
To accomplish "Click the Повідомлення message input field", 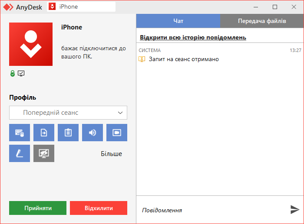I will coord(212,210).
